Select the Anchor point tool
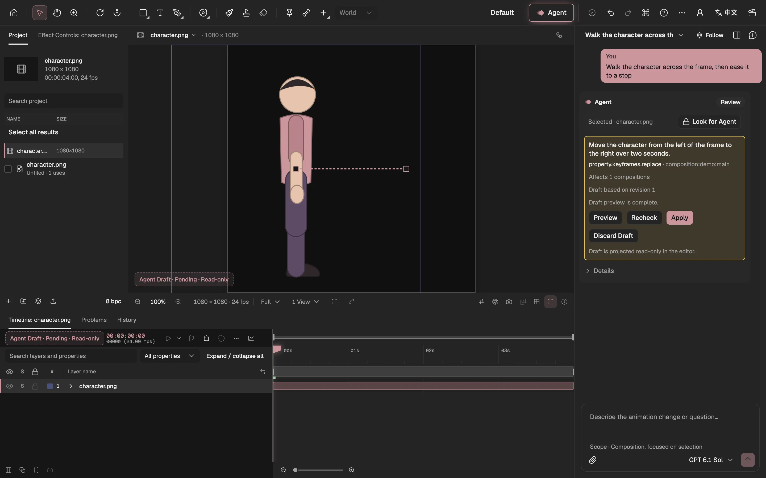Viewport: 766px width, 478px height. (x=117, y=13)
